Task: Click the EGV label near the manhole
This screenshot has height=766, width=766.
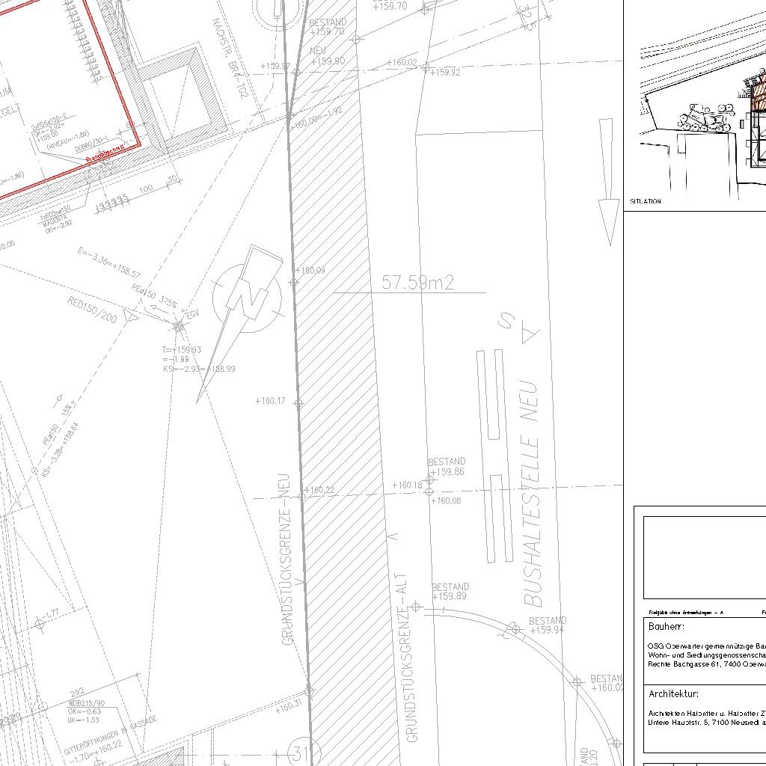Action: [x=193, y=314]
